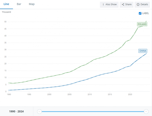Click the 1990 - 2024 year range text
This screenshot has width=152, height=116.
[x=16, y=111]
